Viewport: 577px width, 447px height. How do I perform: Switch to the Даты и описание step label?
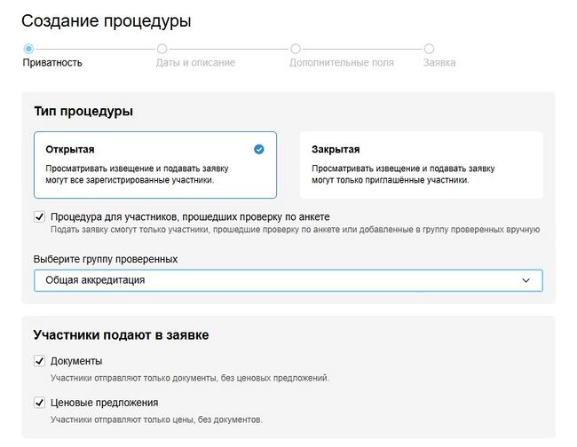[195, 63]
